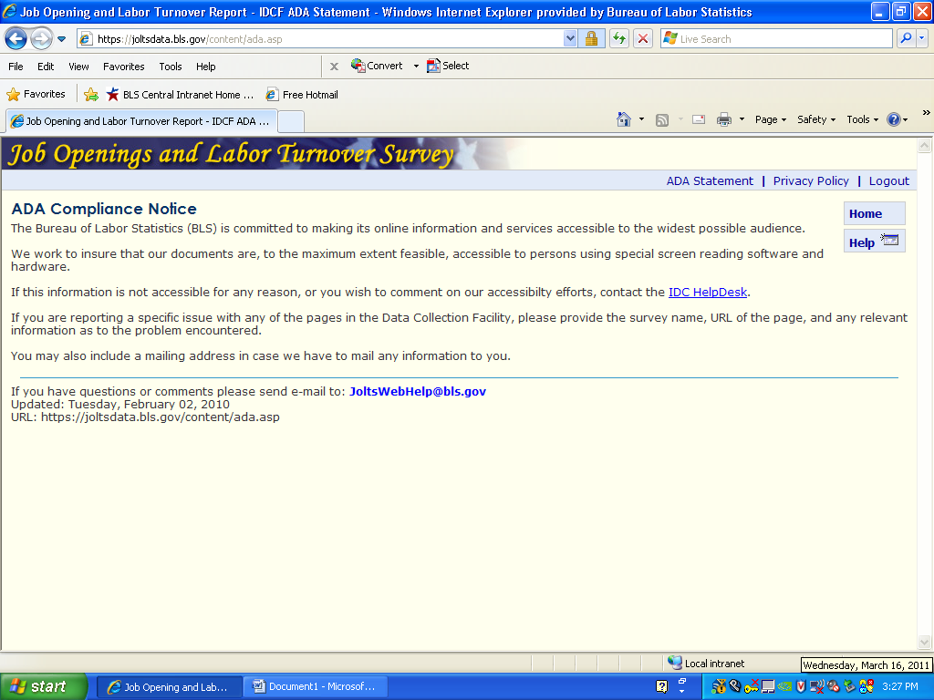This screenshot has height=700, width=934.
Task: Open the View menu
Action: (x=78, y=67)
